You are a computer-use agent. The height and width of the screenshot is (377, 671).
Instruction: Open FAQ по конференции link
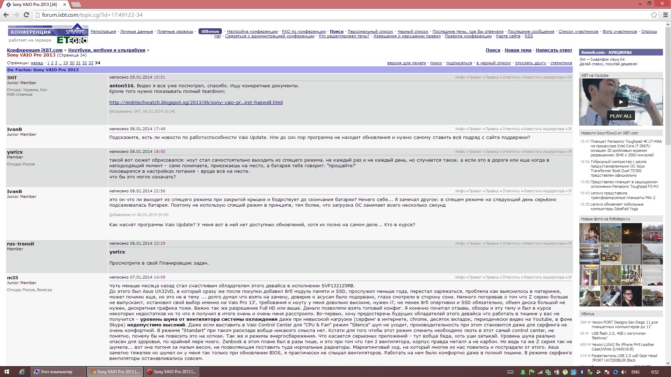(304, 31)
